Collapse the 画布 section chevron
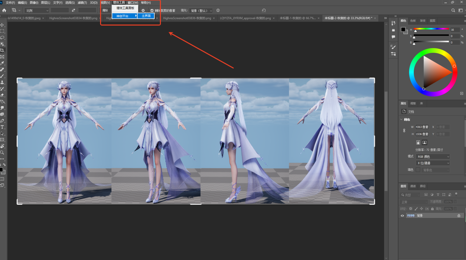Viewport: 466px width, 260px height. (x=401, y=120)
